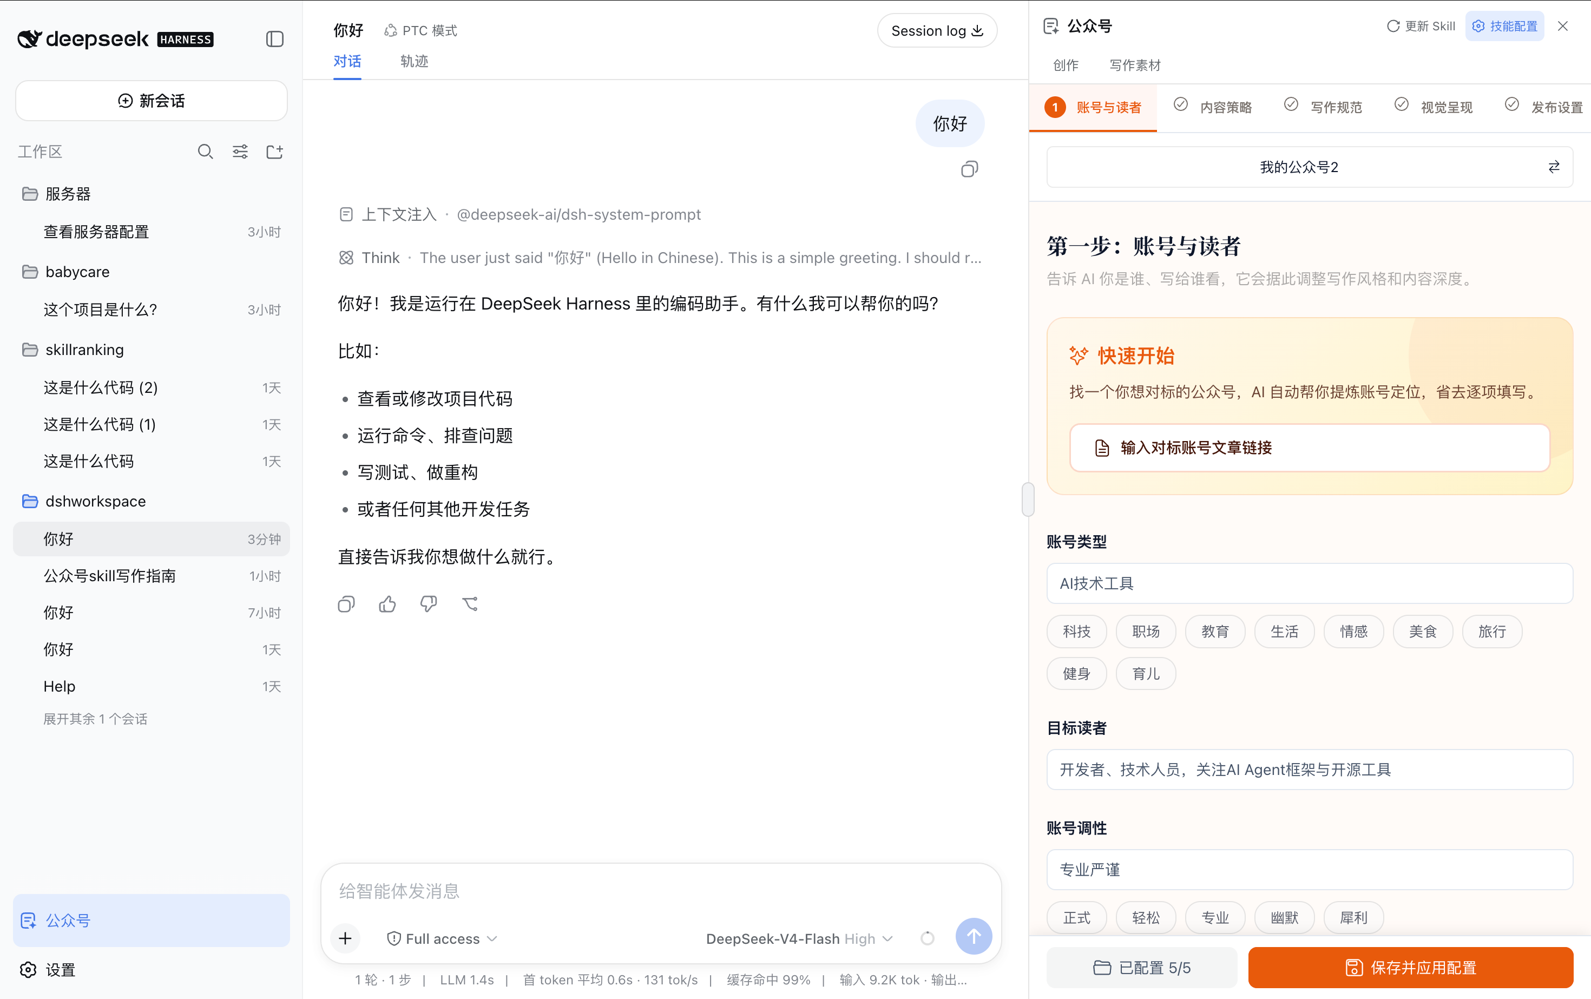
Task: Copy the user's 你好 message
Action: [969, 169]
